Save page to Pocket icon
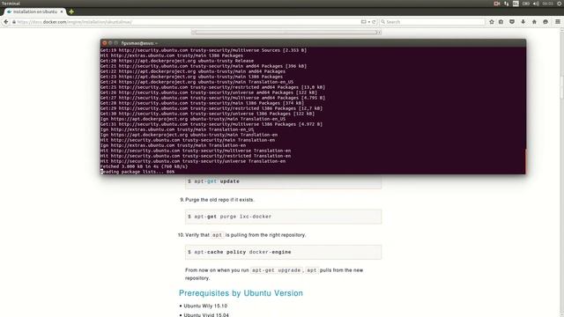Viewport: 564px width, 317px height. pyautogui.click(x=512, y=22)
